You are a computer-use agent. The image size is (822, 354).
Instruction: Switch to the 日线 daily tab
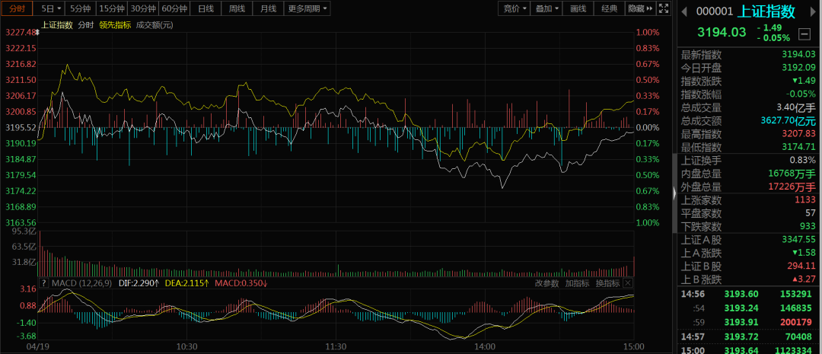205,8
